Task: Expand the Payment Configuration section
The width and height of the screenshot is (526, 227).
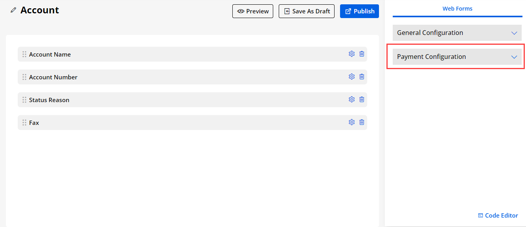Action: (x=457, y=57)
